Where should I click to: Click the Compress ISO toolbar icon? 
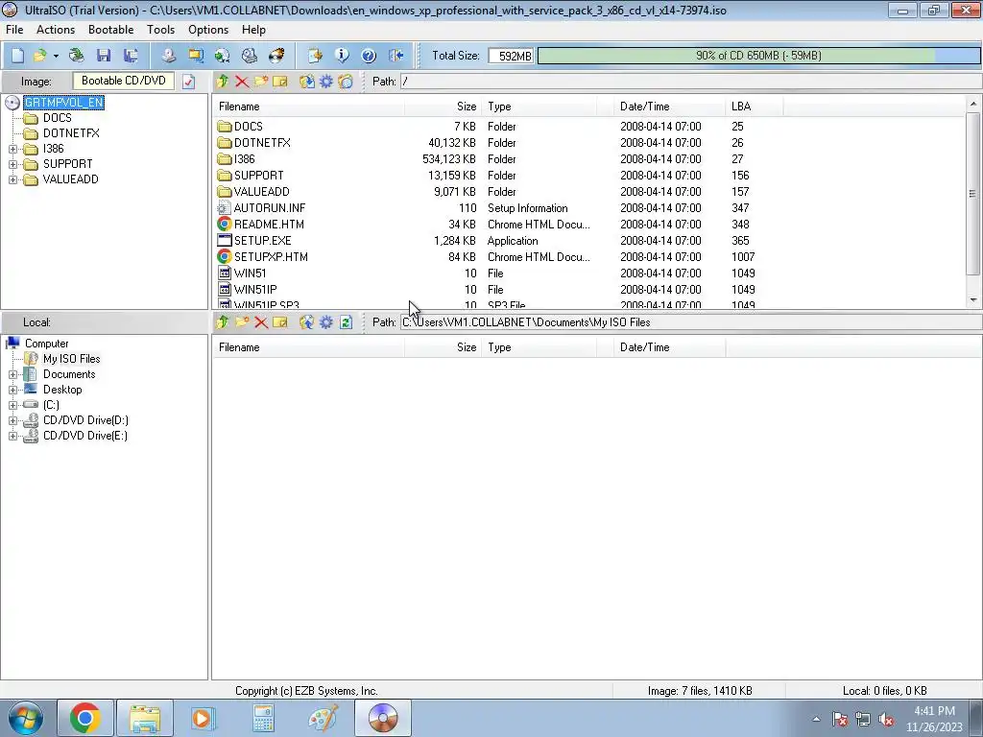196,56
